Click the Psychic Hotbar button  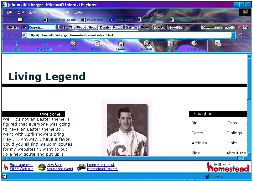point(175,28)
